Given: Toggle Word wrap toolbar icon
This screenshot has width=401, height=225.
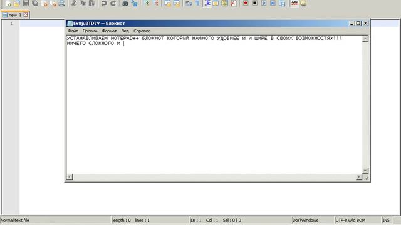Looking at the screenshot, I should click(x=189, y=3).
